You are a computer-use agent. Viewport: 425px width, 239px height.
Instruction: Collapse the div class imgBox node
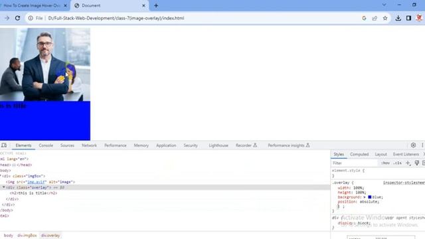(1, 176)
